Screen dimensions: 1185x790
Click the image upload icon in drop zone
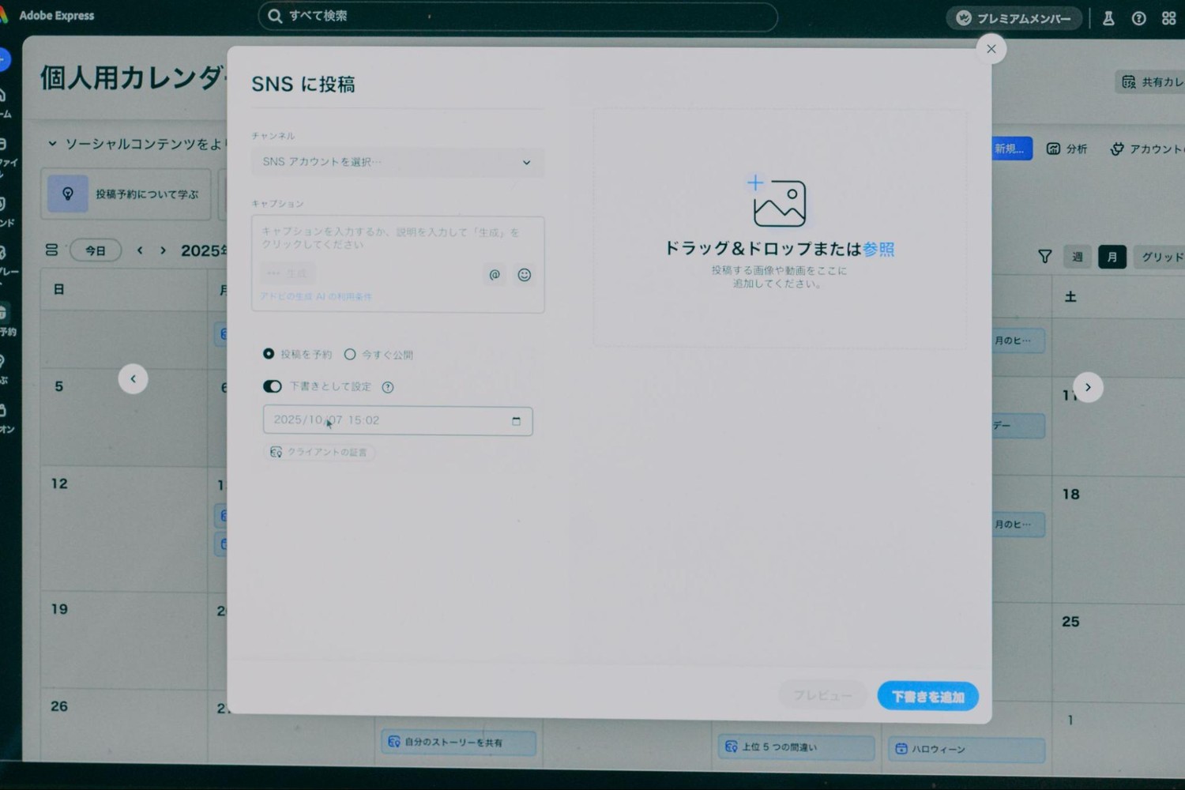778,202
